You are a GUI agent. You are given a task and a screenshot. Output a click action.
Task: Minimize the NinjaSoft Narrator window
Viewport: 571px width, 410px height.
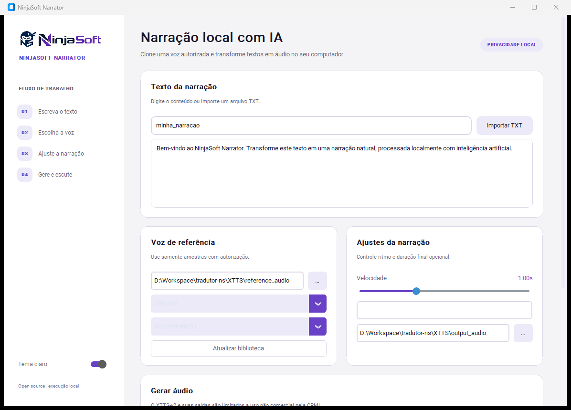point(513,7)
